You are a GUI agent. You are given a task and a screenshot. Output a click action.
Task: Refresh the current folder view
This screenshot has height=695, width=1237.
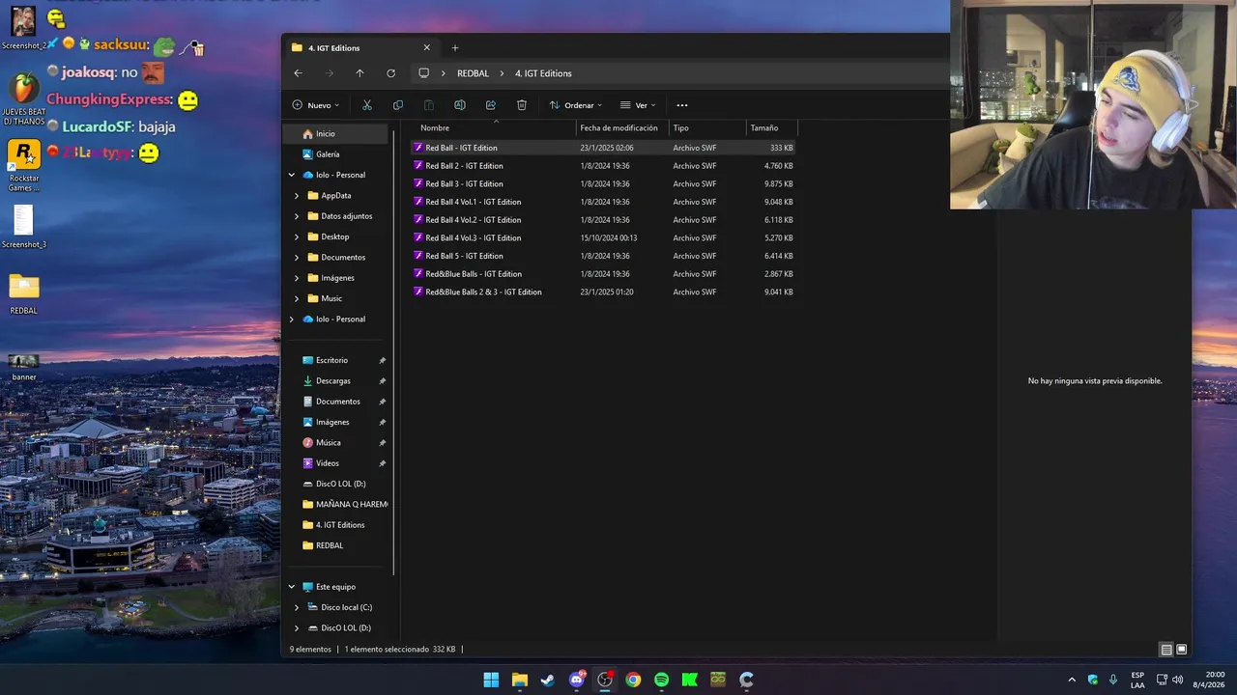[390, 73]
